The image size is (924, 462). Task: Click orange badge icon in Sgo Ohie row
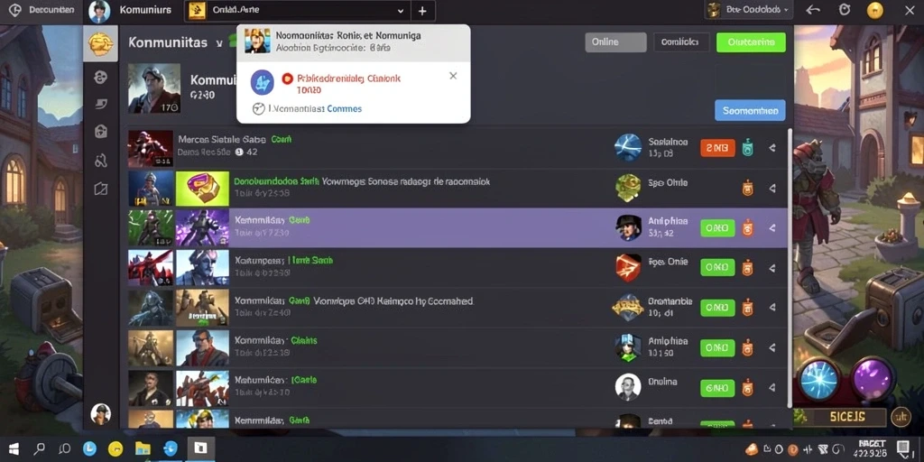[747, 188]
